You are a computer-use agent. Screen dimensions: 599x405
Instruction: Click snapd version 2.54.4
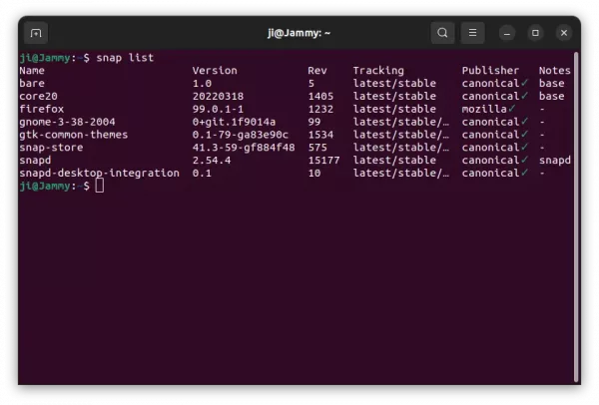(x=212, y=161)
